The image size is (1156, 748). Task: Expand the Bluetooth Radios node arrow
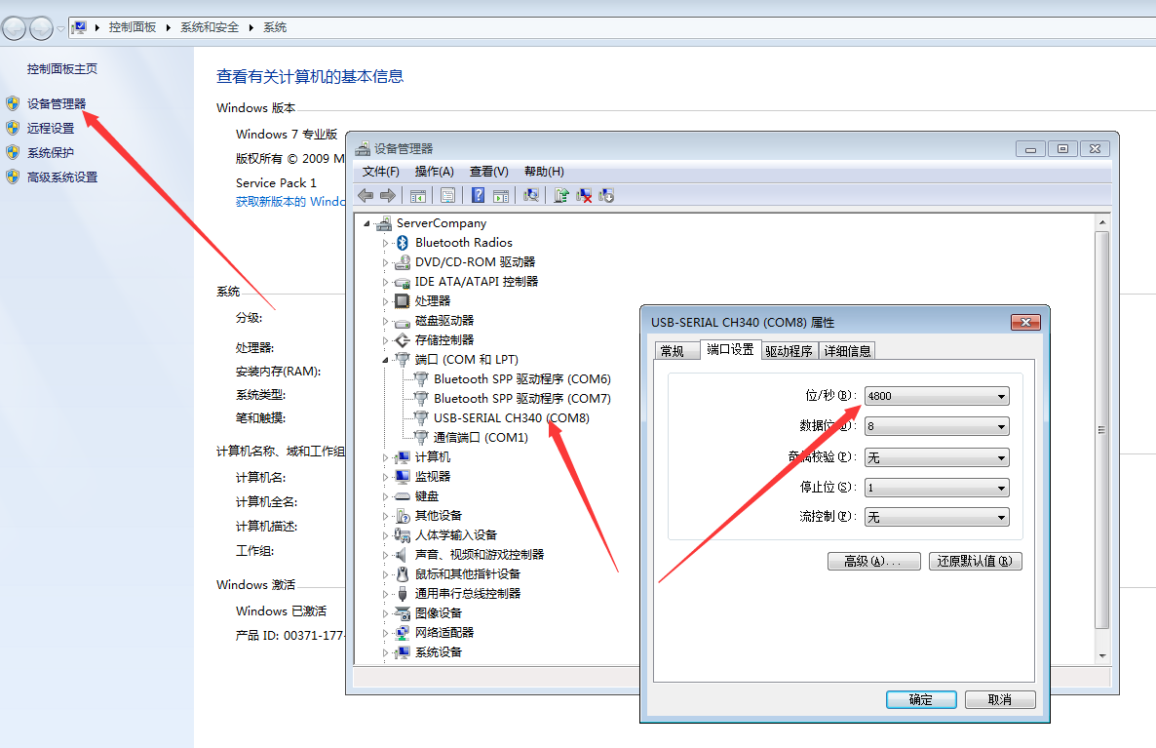point(385,243)
